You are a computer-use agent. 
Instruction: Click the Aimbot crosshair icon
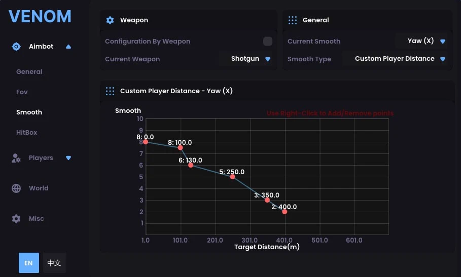[x=16, y=47]
